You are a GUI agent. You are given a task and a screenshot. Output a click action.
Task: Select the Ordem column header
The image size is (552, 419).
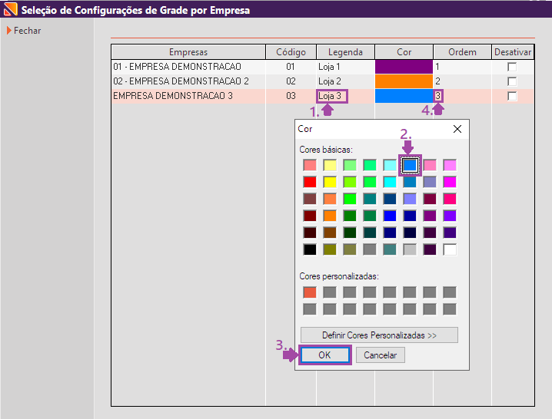pyautogui.click(x=462, y=52)
